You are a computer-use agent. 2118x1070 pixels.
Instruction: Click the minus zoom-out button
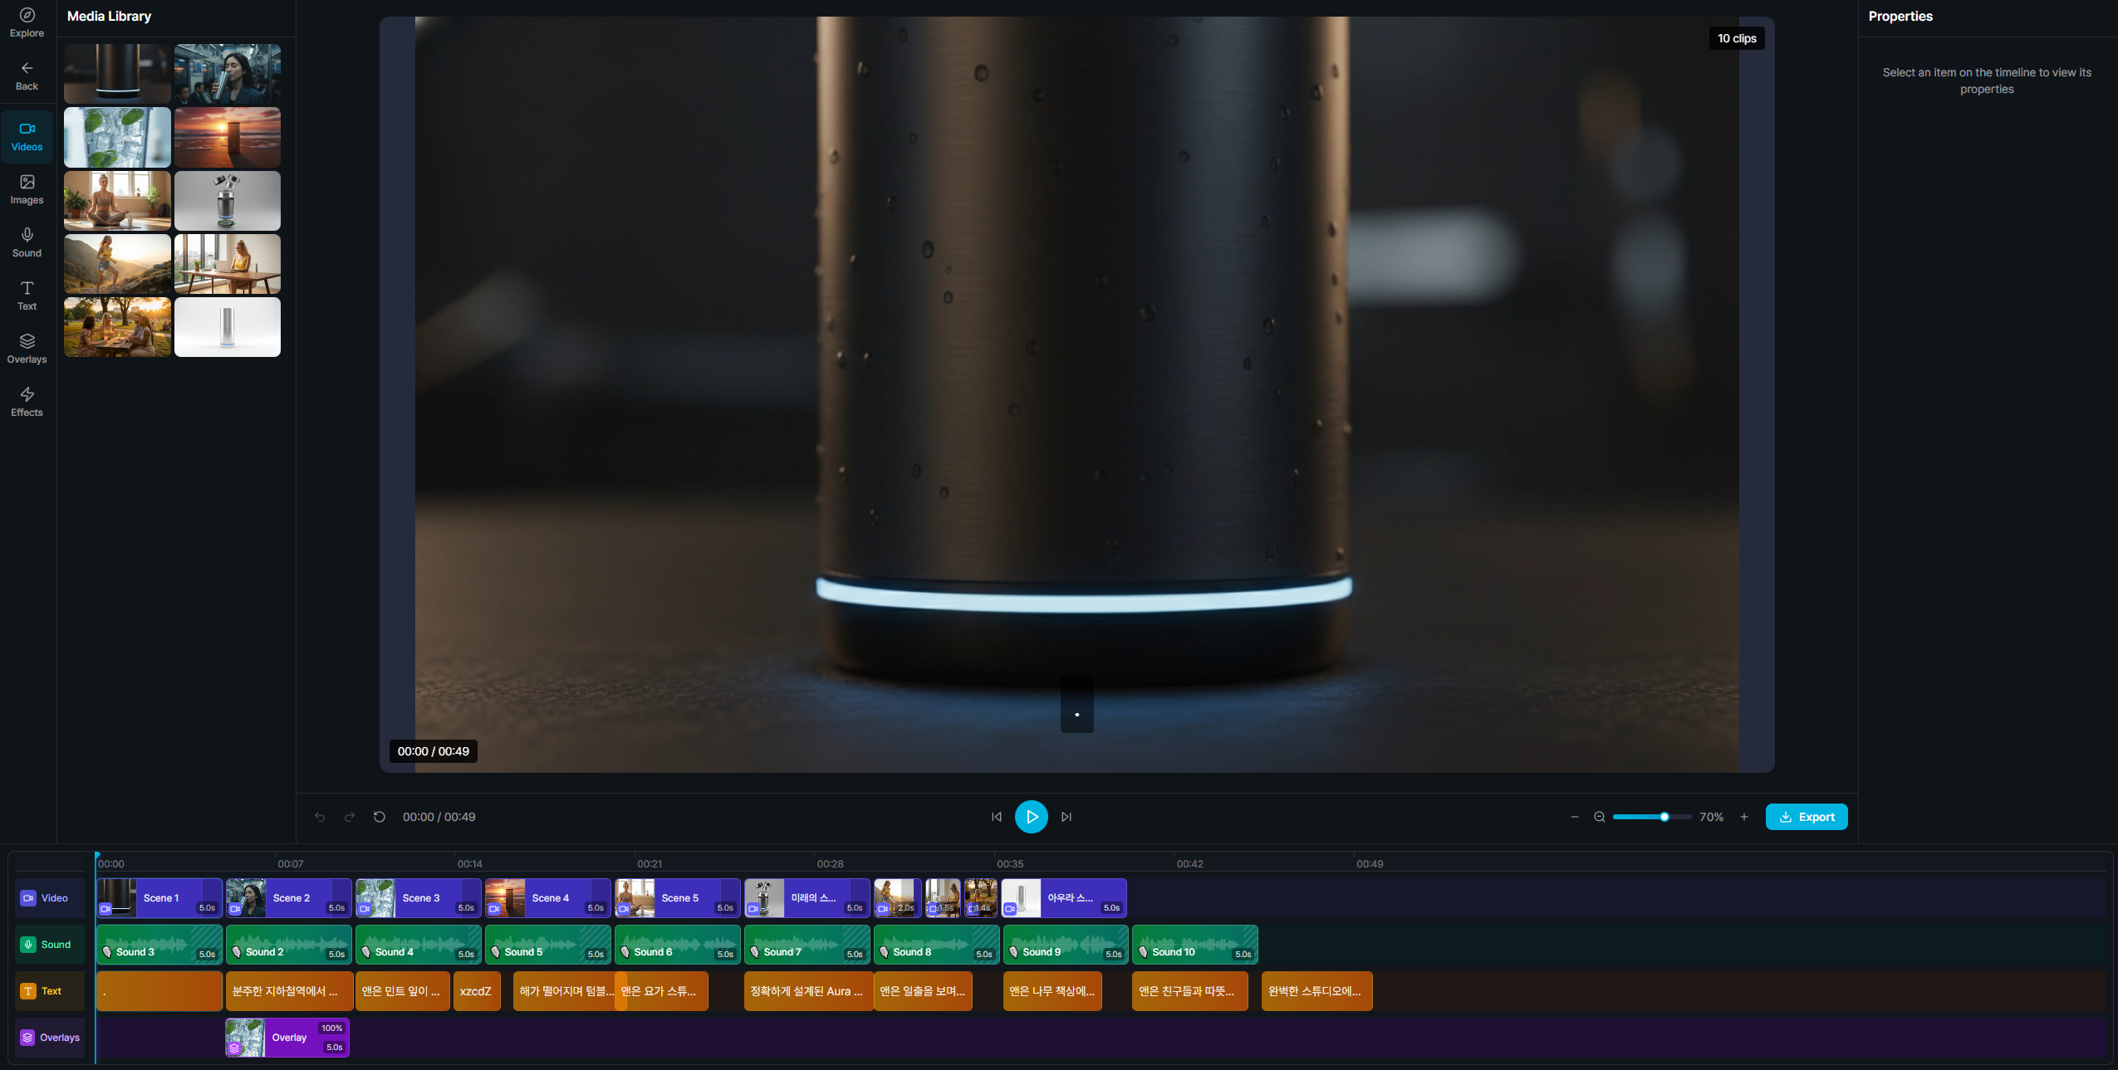coord(1575,817)
